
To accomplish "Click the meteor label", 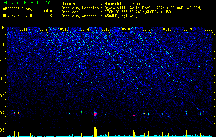I will pos(49,11).
